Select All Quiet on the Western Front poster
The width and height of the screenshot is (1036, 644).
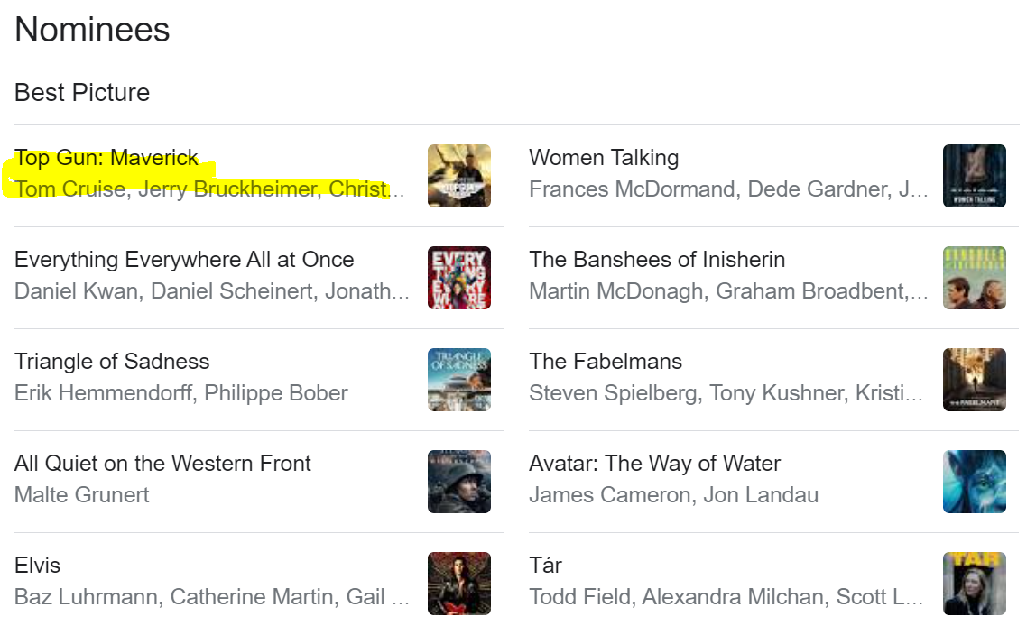[458, 482]
